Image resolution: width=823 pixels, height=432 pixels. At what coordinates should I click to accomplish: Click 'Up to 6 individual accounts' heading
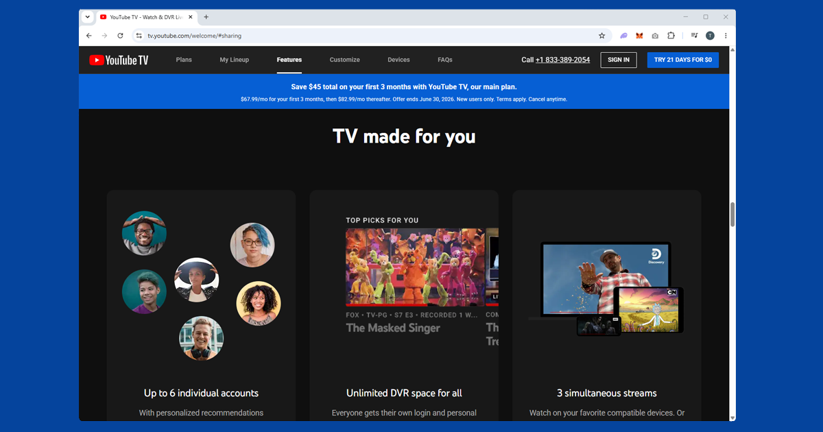tap(201, 393)
